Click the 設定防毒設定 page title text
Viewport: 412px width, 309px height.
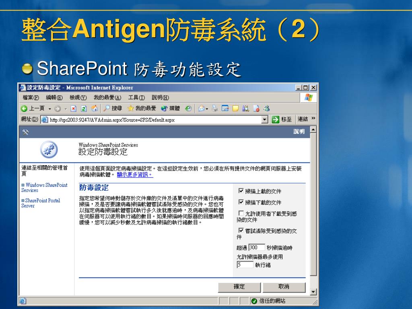tap(103, 152)
